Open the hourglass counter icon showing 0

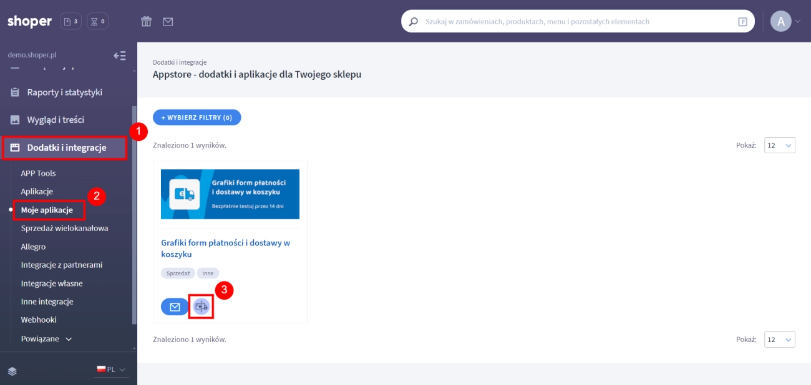point(97,22)
